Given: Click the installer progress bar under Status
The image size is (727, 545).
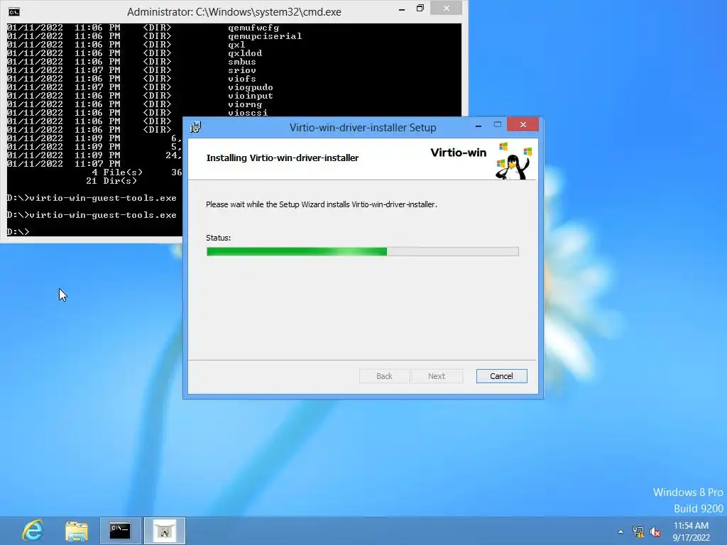Looking at the screenshot, I should pos(362,251).
